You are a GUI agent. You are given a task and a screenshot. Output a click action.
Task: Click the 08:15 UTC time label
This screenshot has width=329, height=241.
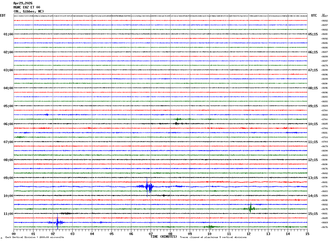313,88
